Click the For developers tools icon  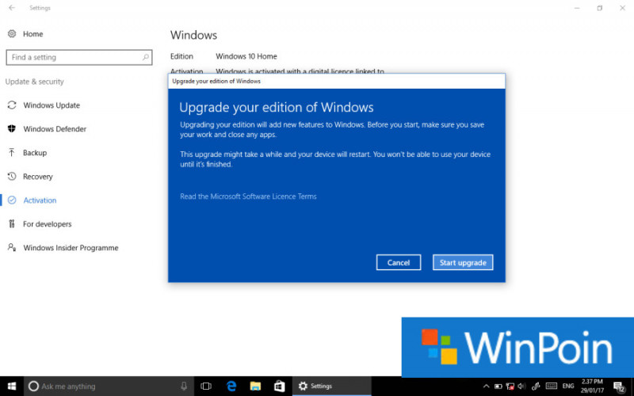pos(12,223)
